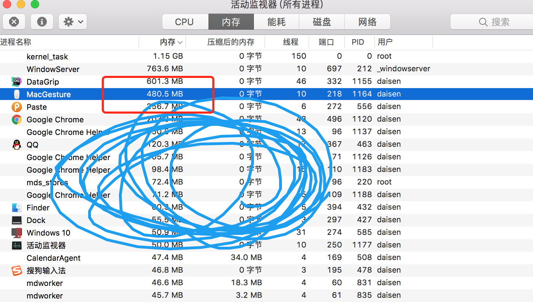The height and width of the screenshot is (302, 533).
Task: Sort by 线程 threads column header
Action: point(287,42)
